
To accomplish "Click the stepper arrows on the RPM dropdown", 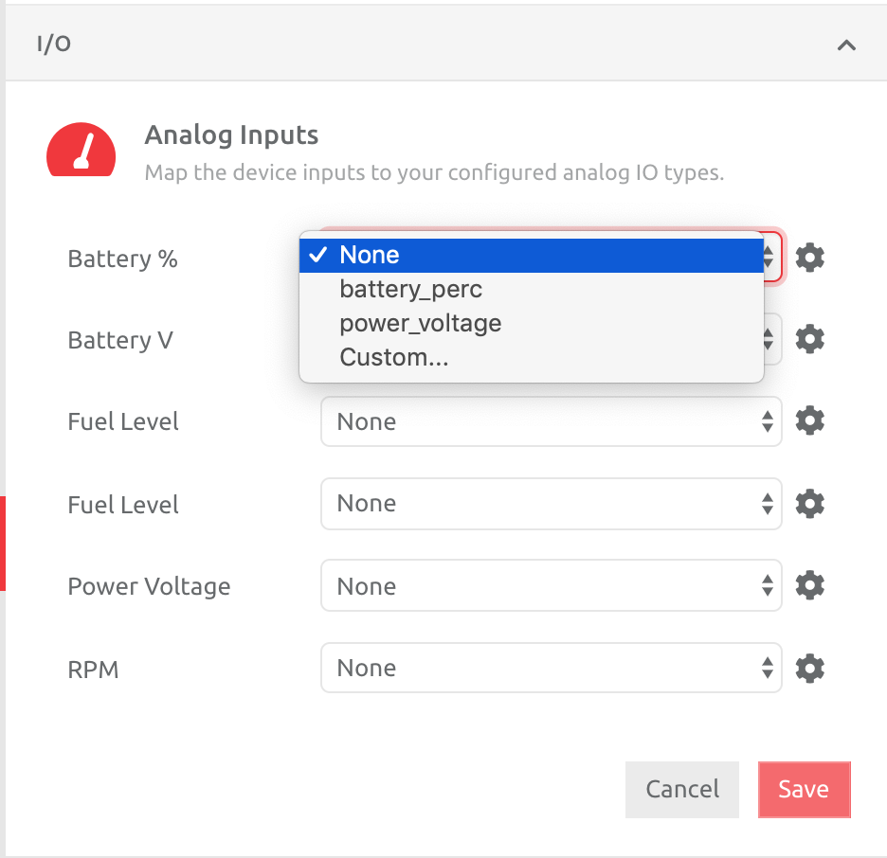I will pyautogui.click(x=766, y=668).
